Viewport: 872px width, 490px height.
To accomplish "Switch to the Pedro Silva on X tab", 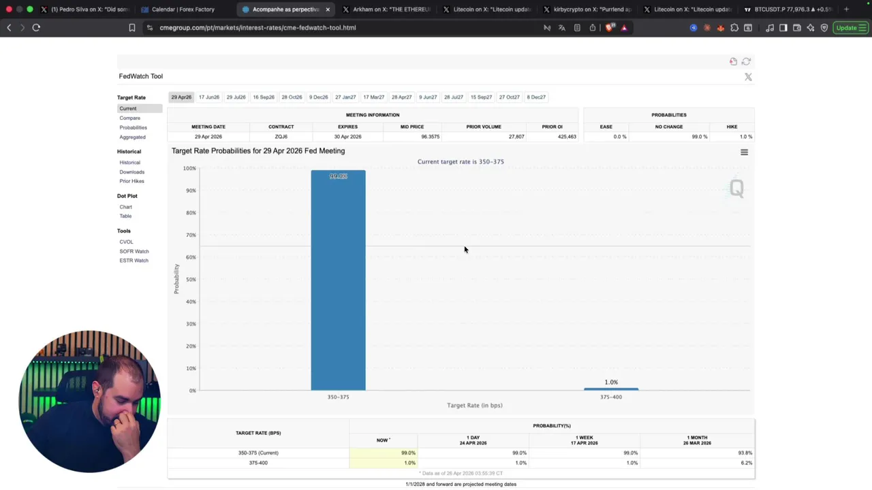I will (x=85, y=10).
